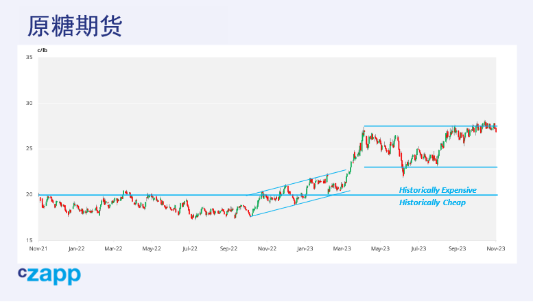Click the Nov-22 x-axis label
The width and height of the screenshot is (533, 304).
(267, 248)
